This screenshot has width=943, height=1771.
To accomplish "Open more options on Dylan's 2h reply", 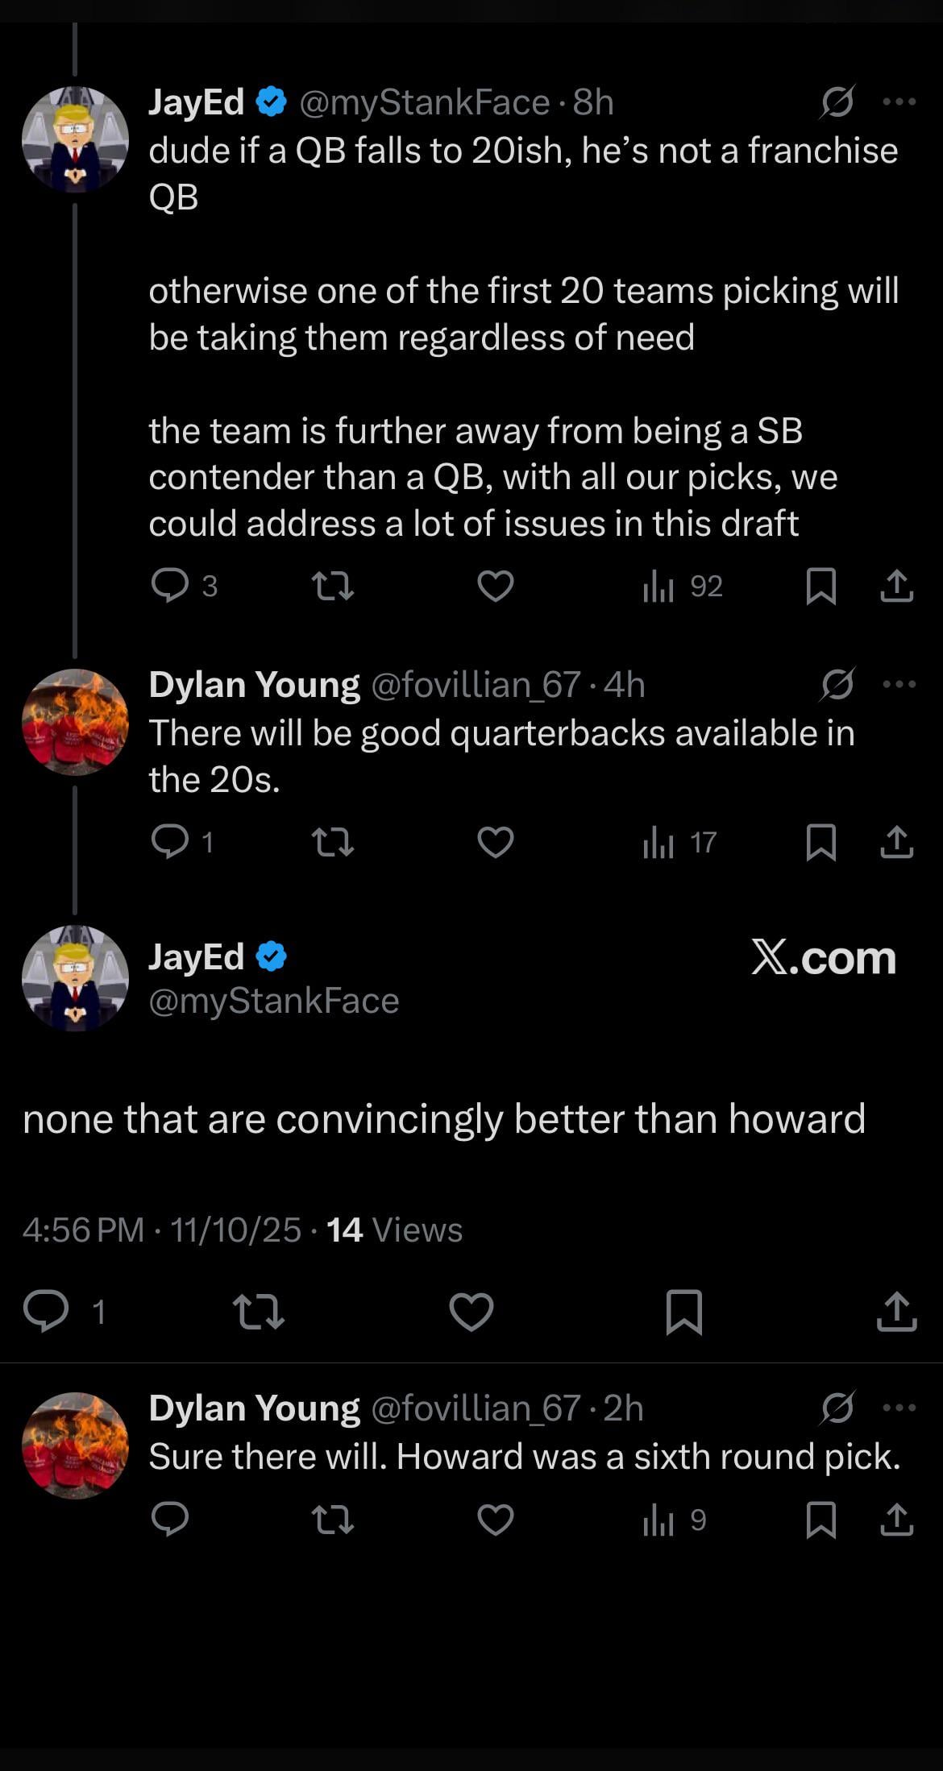I will [x=899, y=1408].
